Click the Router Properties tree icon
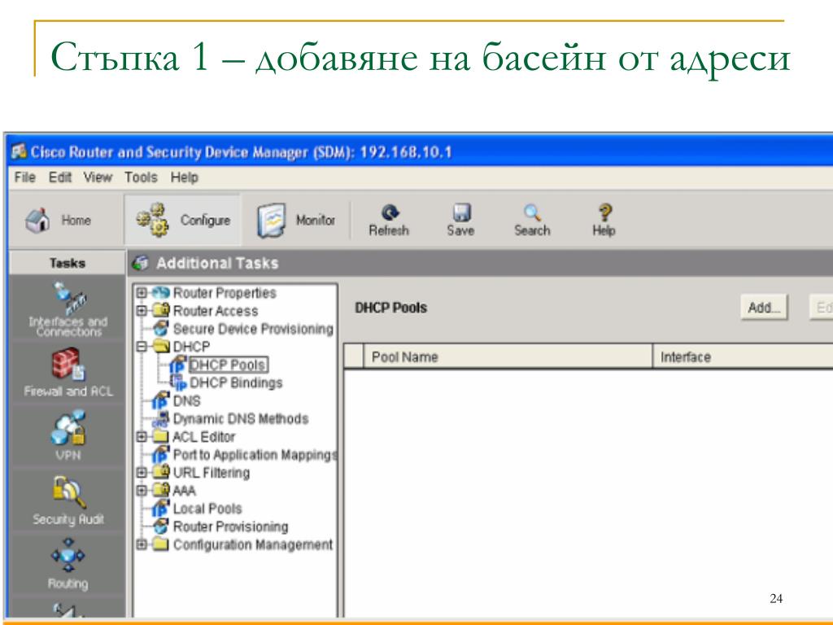This screenshot has width=833, height=625. click(x=160, y=293)
